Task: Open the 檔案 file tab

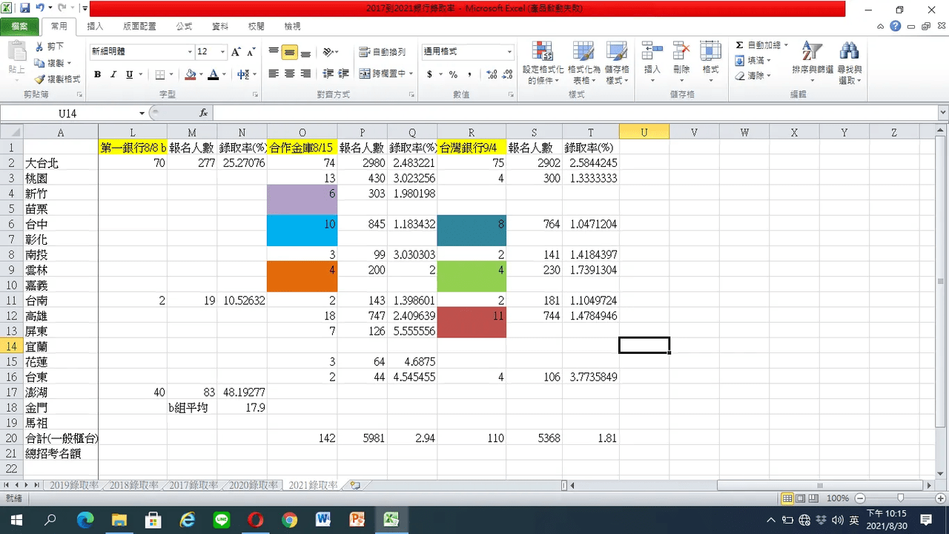Action: [19, 26]
